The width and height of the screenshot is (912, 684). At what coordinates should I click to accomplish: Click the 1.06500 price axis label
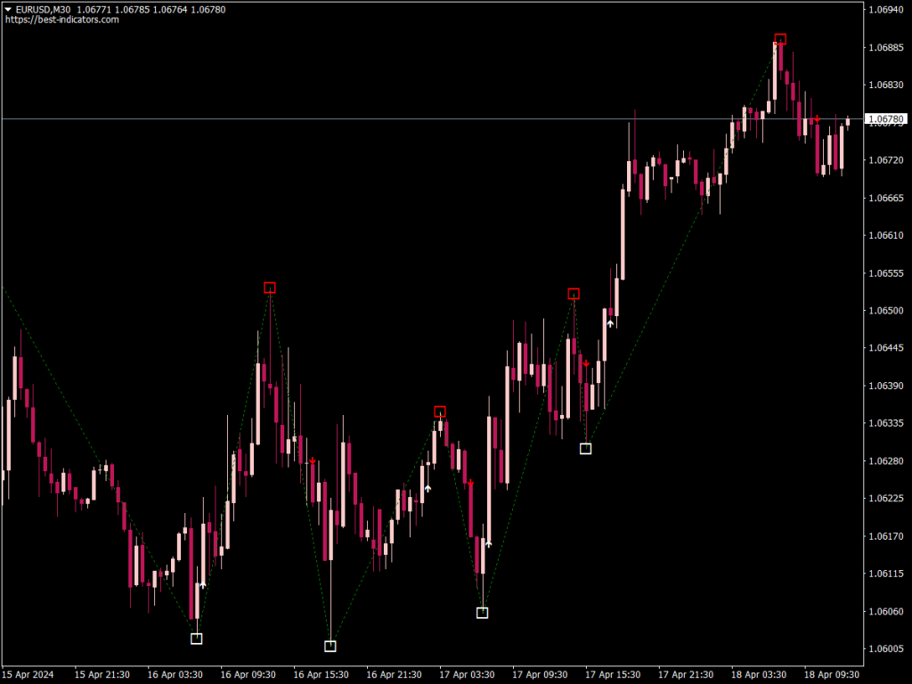point(886,311)
